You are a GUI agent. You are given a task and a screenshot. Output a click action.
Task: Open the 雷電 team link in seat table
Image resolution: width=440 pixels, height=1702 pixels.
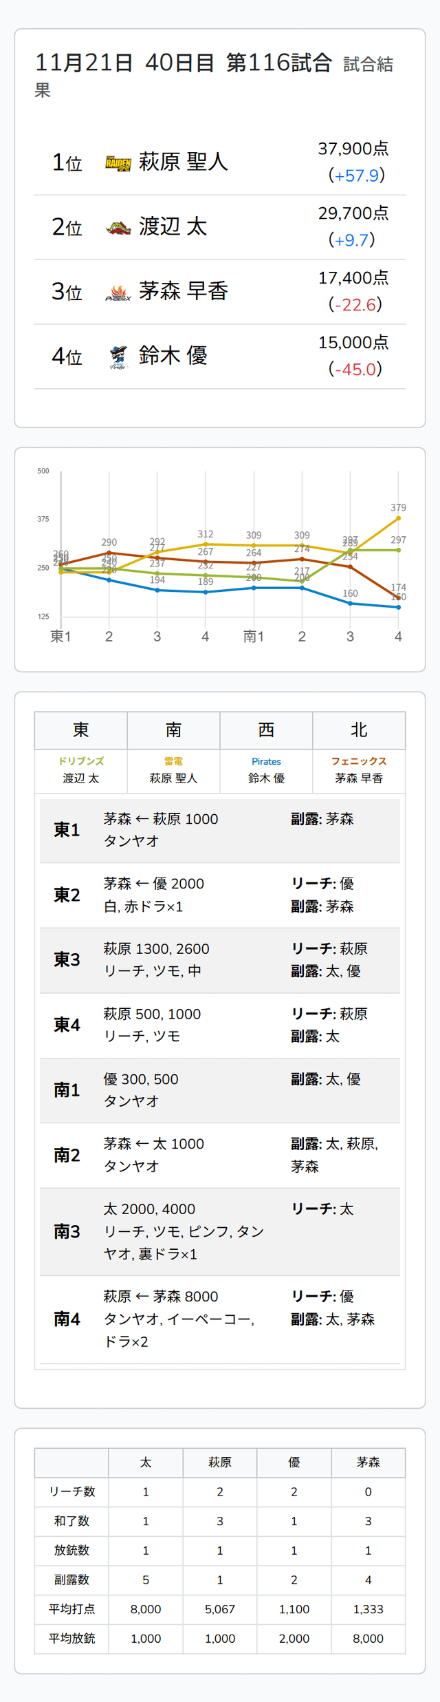pos(173,761)
